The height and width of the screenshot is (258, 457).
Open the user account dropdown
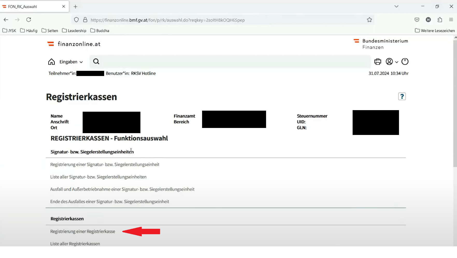pos(391,62)
